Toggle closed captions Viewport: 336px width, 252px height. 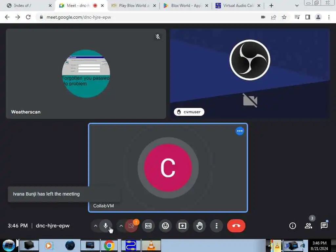[x=148, y=226]
